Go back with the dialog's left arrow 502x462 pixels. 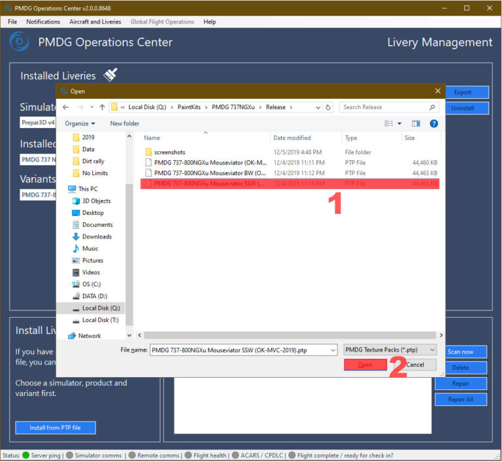pos(65,107)
